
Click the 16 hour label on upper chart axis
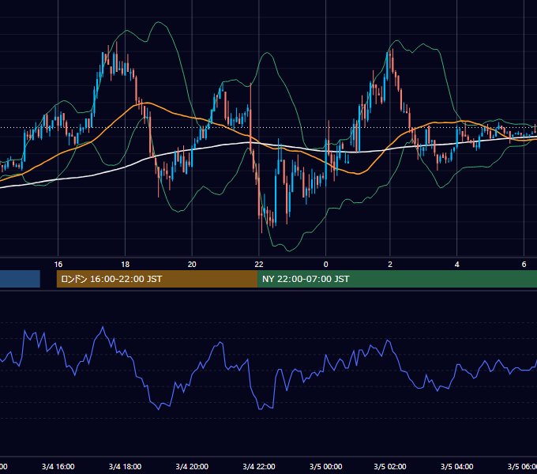click(58, 265)
